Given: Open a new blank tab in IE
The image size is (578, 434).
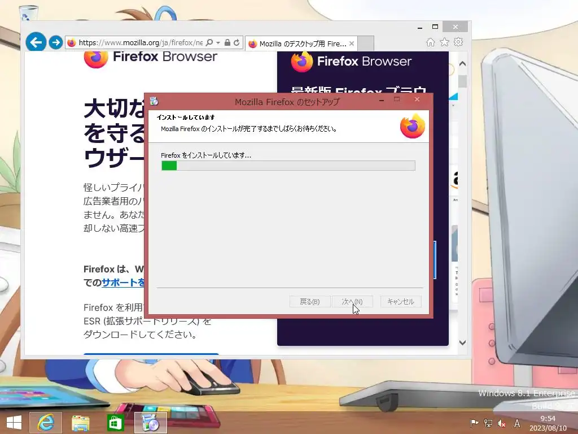Looking at the screenshot, I should 366,44.
